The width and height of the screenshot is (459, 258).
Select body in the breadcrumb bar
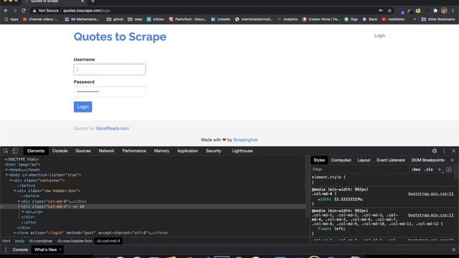19,242
